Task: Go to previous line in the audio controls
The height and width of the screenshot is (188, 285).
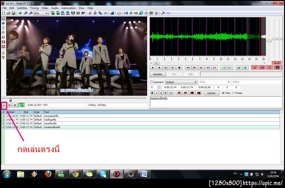Action: point(152,68)
